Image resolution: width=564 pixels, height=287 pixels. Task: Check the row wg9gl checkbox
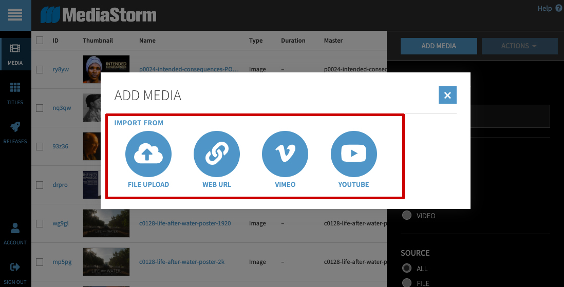tap(40, 223)
